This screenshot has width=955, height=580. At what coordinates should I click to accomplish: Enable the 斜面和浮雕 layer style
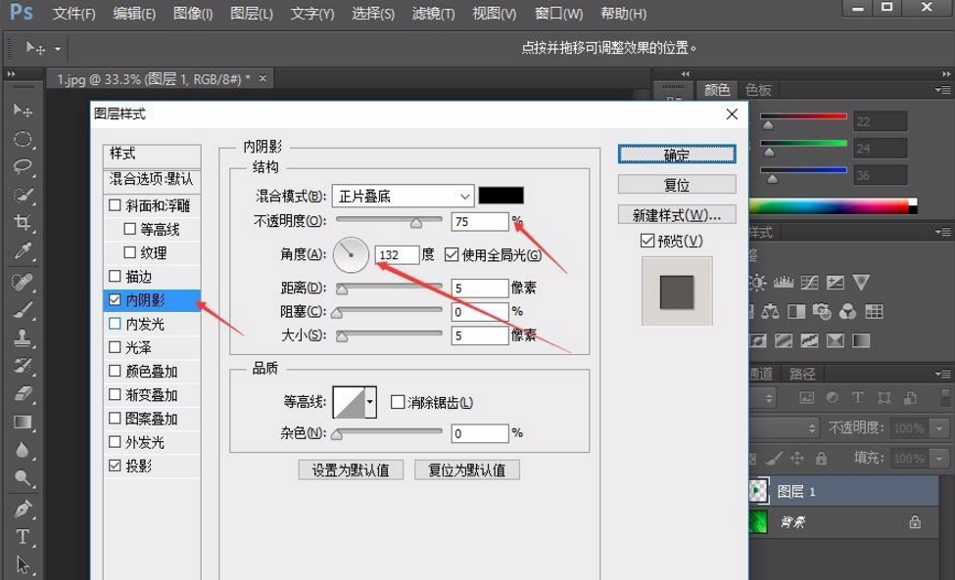(115, 204)
